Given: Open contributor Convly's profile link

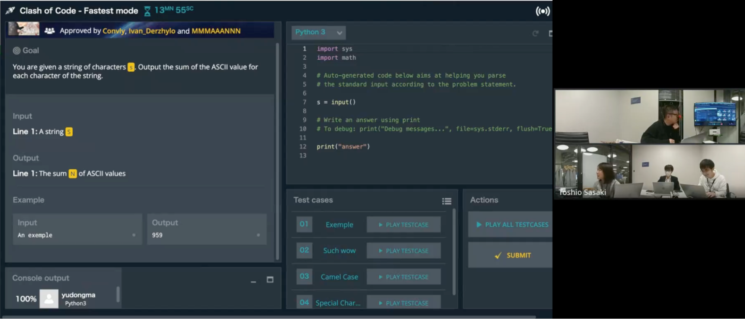Looking at the screenshot, I should (x=114, y=31).
